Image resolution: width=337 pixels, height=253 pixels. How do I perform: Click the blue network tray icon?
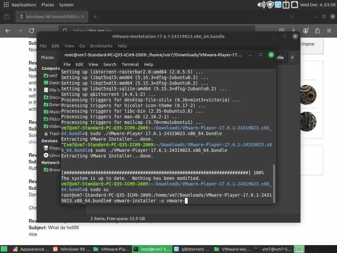click(278, 5)
